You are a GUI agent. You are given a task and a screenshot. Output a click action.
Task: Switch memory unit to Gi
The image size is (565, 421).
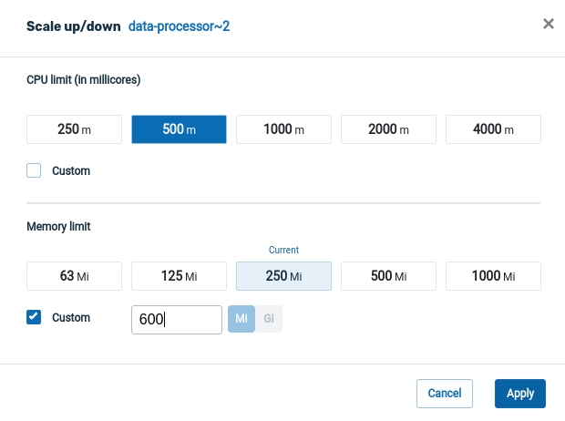pyautogui.click(x=269, y=319)
